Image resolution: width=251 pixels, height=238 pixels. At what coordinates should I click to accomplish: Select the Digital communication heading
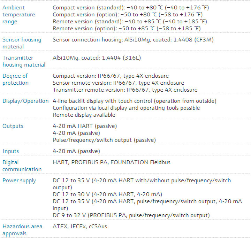point(22,166)
